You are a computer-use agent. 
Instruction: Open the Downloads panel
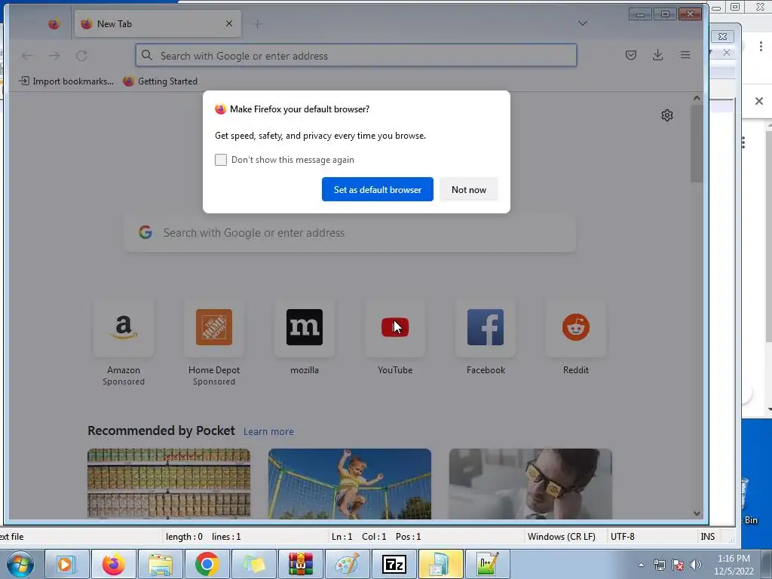657,55
